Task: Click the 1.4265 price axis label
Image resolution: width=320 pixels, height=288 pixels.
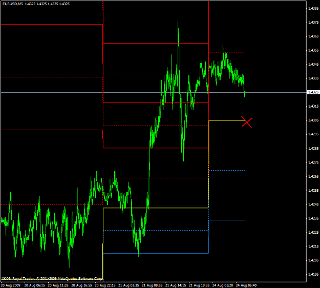Action: pos(313,176)
